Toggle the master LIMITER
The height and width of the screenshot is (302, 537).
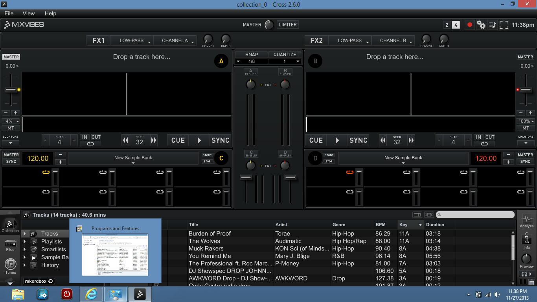click(x=288, y=24)
